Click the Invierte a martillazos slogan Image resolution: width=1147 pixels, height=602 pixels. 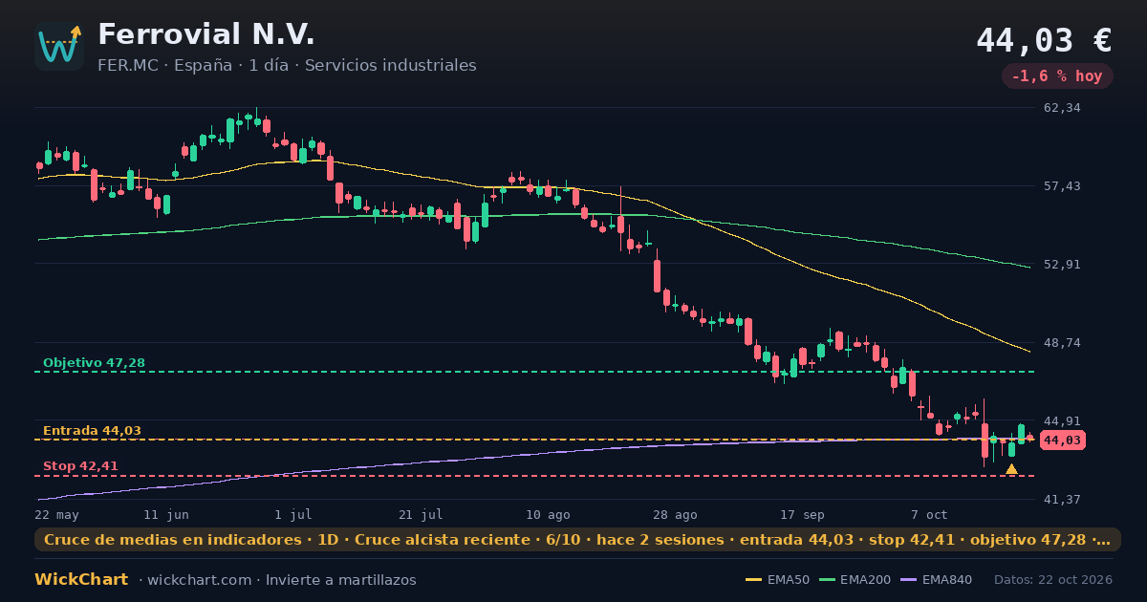click(341, 580)
